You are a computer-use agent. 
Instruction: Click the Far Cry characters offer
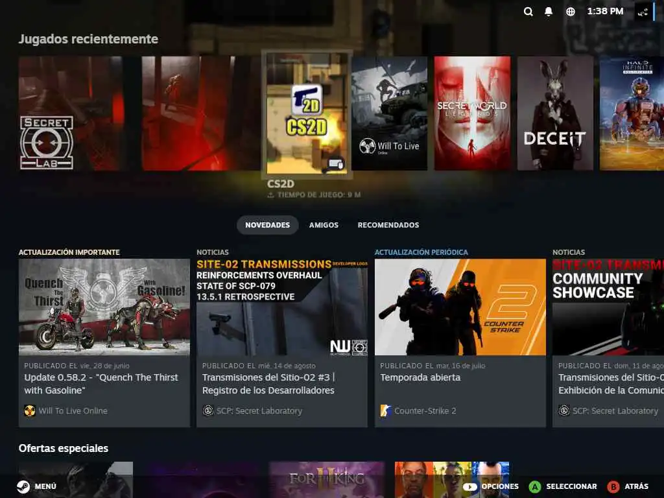[452, 480]
